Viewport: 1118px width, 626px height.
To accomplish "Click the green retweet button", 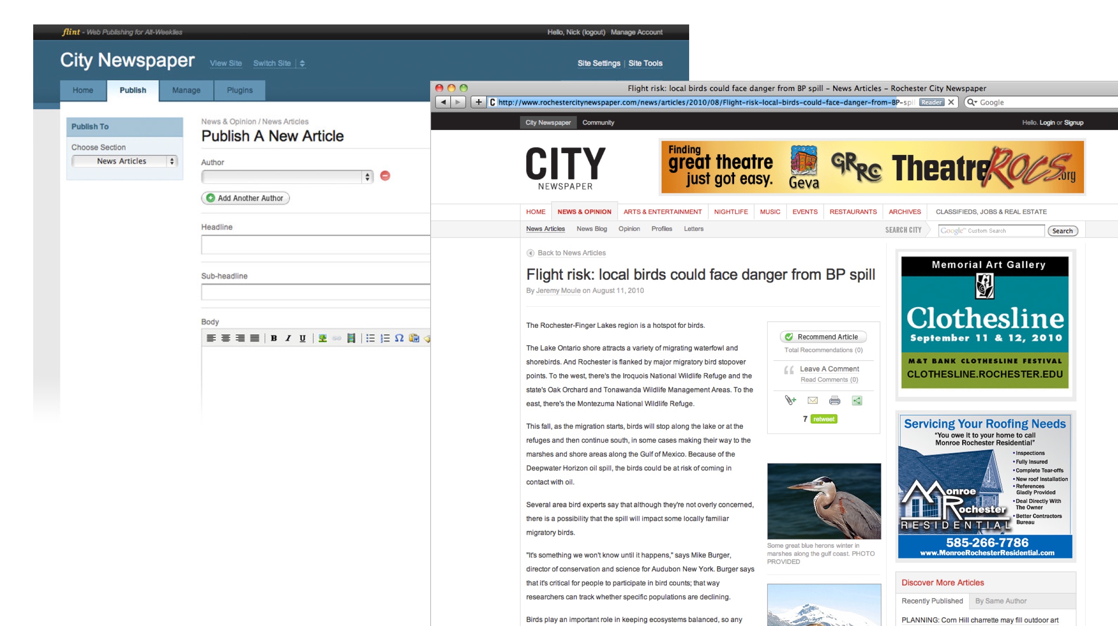I will point(824,419).
